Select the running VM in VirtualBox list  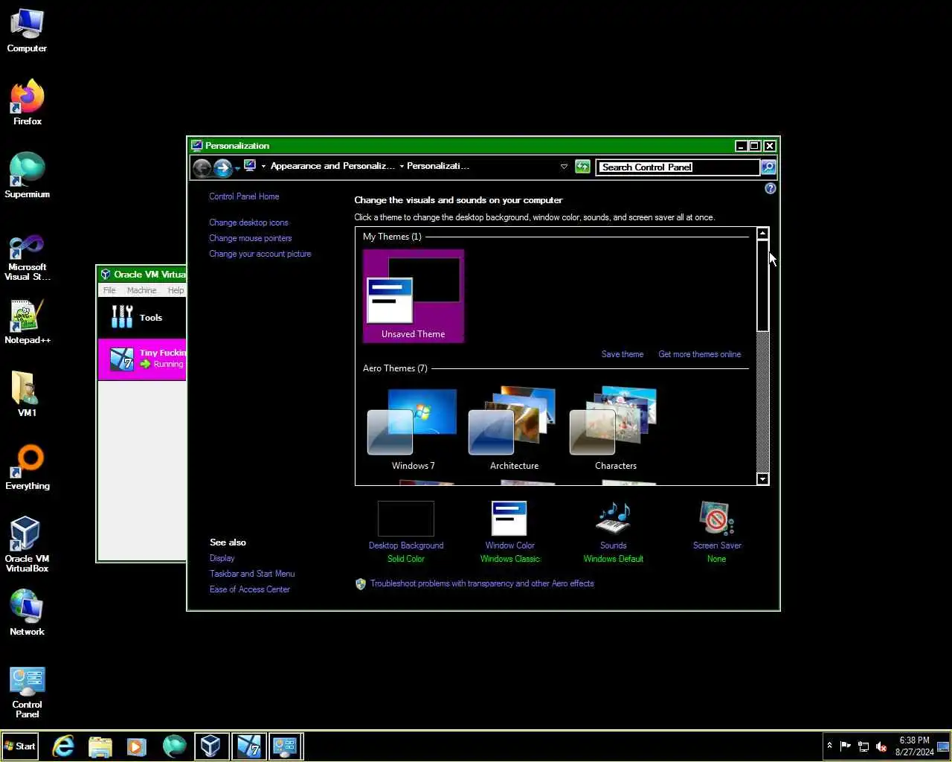click(x=142, y=359)
